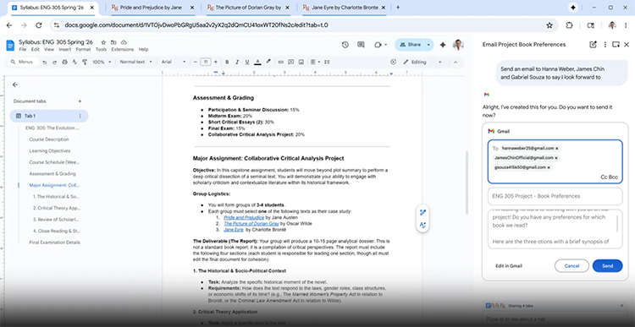Image resolution: width=635 pixels, height=327 pixels.
Task: Toggle bold formatting
Action: coord(227,62)
